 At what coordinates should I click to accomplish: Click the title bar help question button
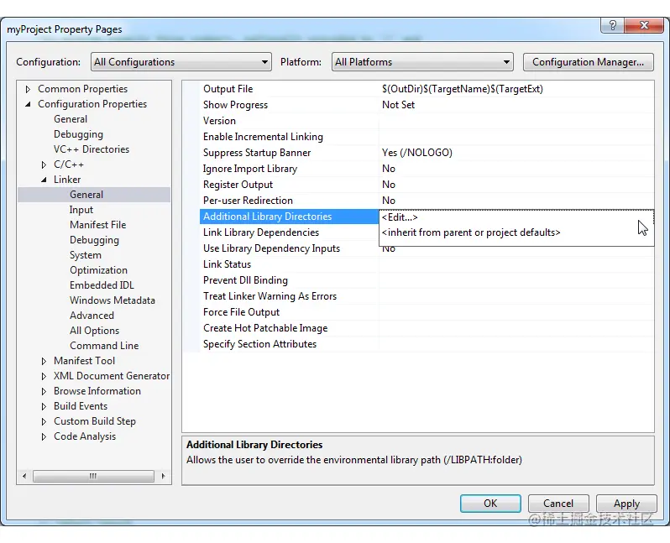pyautogui.click(x=612, y=25)
